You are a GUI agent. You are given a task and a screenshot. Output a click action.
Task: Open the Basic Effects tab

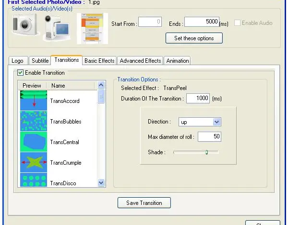point(99,61)
